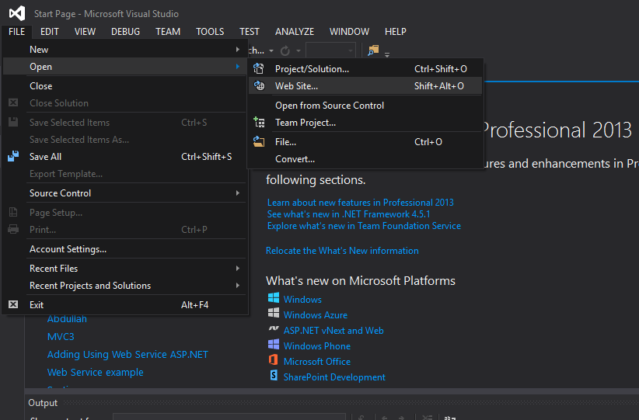Select Open from Source Control
This screenshot has width=639, height=420.
click(365, 105)
